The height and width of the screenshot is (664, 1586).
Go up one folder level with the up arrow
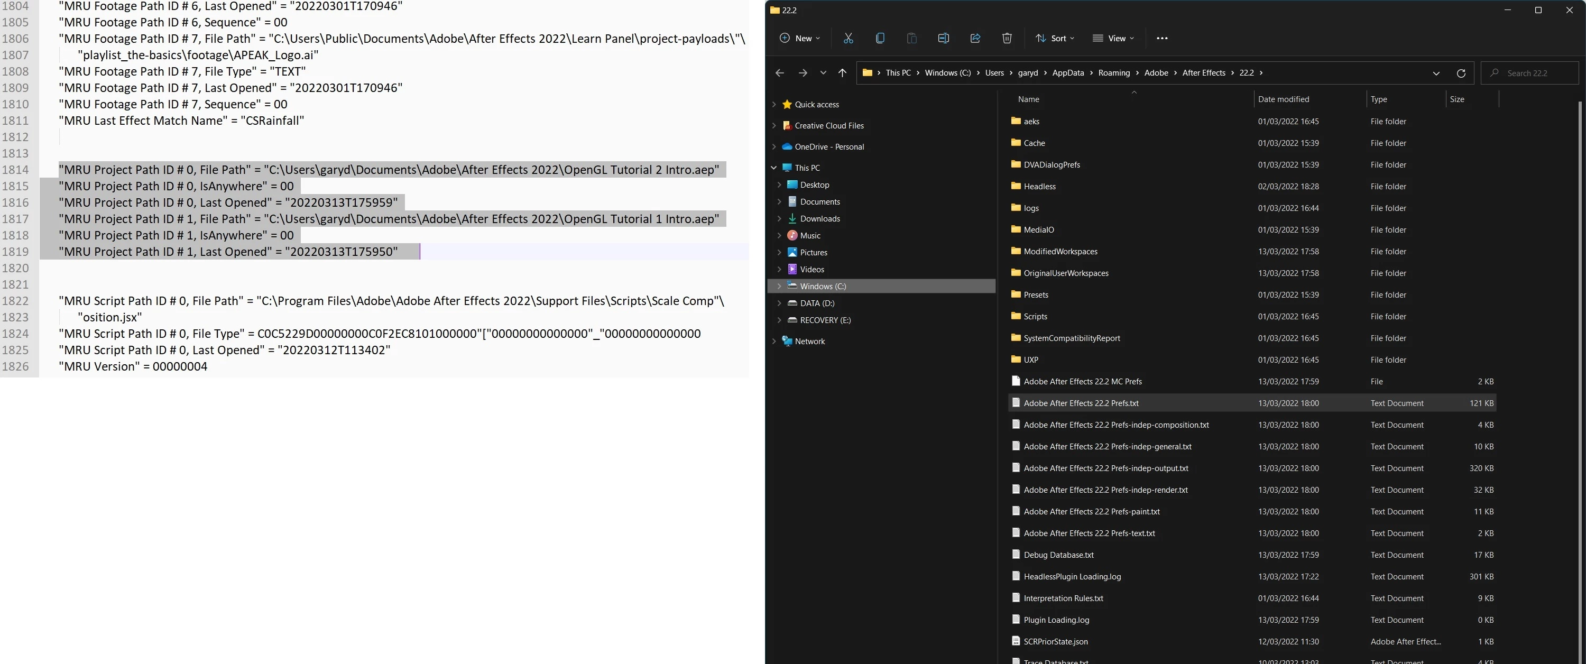point(842,72)
